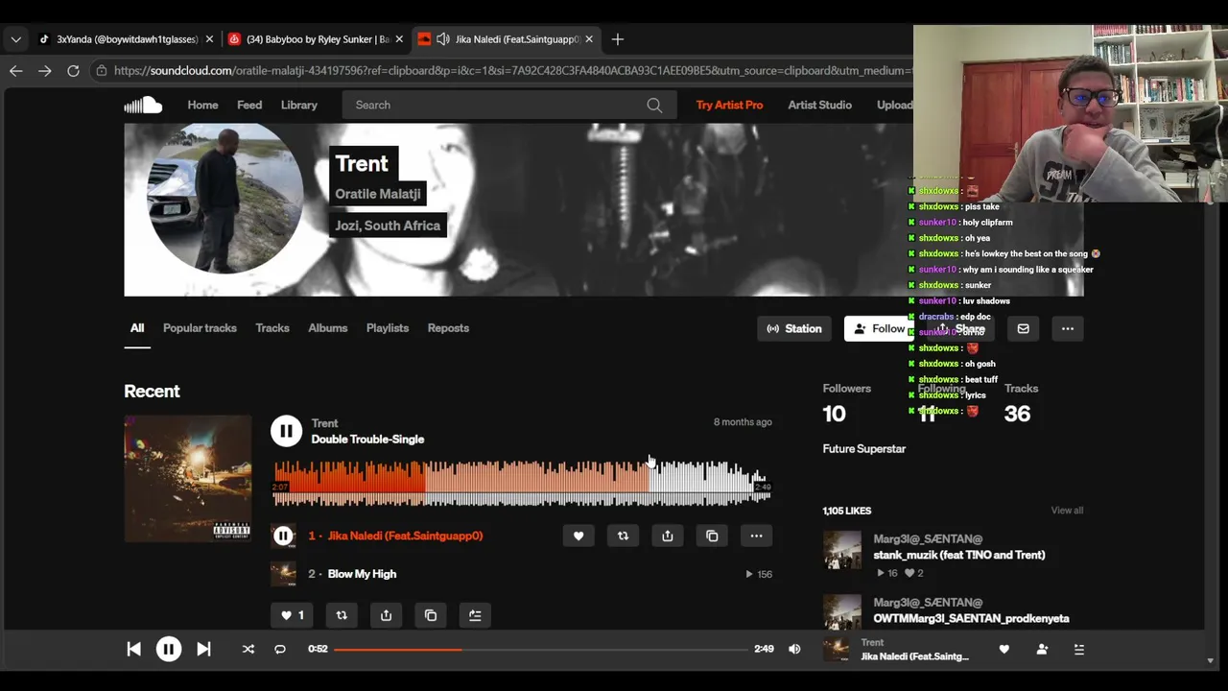Open the SoundCloud logo home link
This screenshot has width=1228, height=691.
point(143,105)
